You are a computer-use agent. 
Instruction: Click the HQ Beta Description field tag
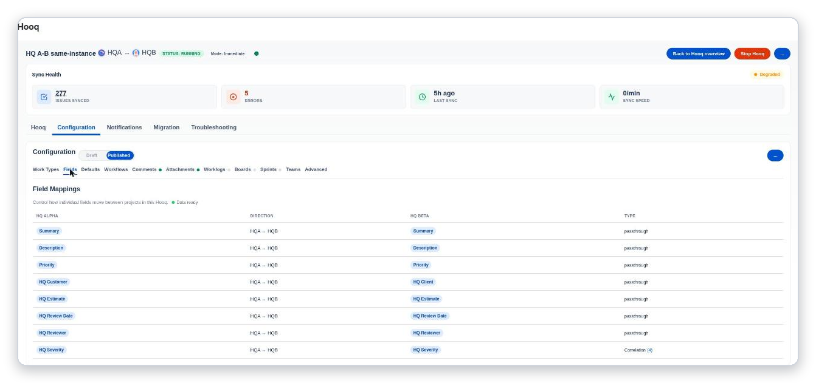point(425,248)
